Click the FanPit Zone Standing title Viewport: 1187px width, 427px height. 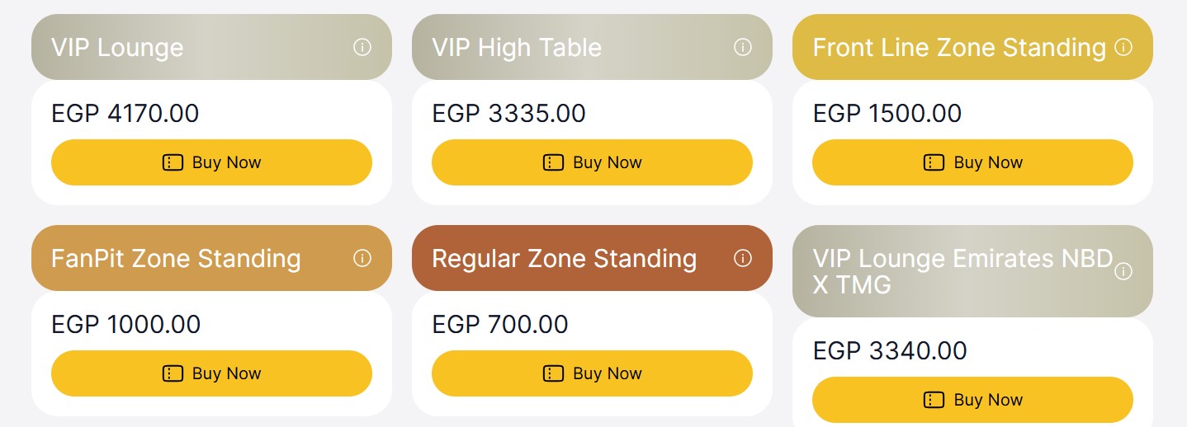pos(176,258)
